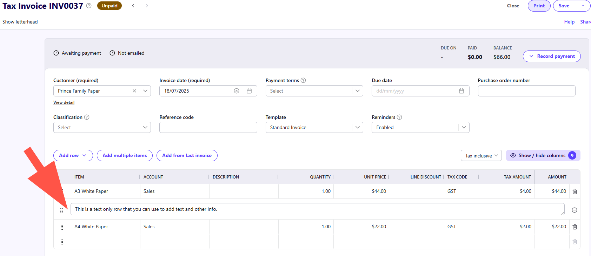Clear the invoice date value
Viewport: 591px width, 256px height.
click(237, 91)
